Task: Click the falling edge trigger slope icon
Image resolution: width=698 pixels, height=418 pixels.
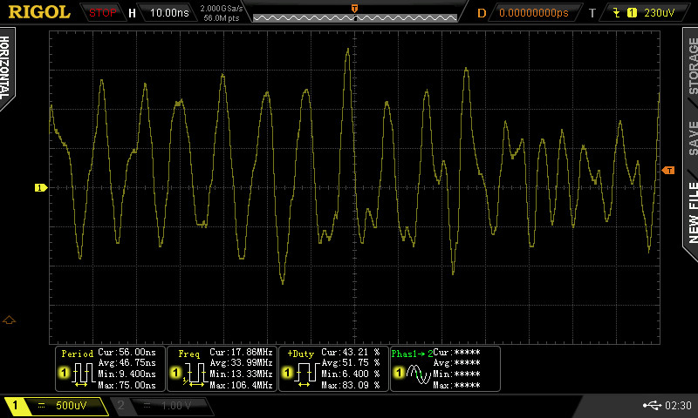Action: click(x=617, y=13)
